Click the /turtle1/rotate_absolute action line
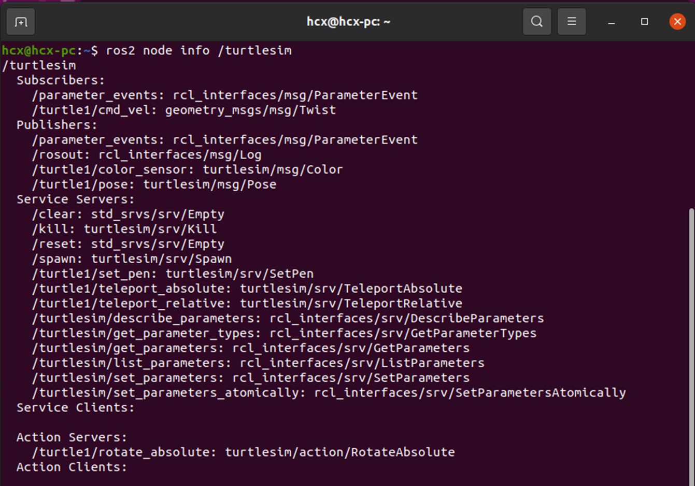Viewport: 695px width, 486px height. (243, 452)
